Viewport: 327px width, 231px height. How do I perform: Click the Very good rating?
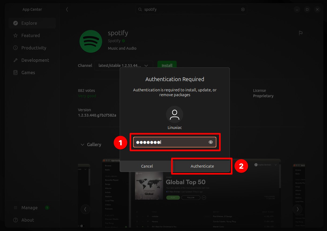click(x=87, y=96)
